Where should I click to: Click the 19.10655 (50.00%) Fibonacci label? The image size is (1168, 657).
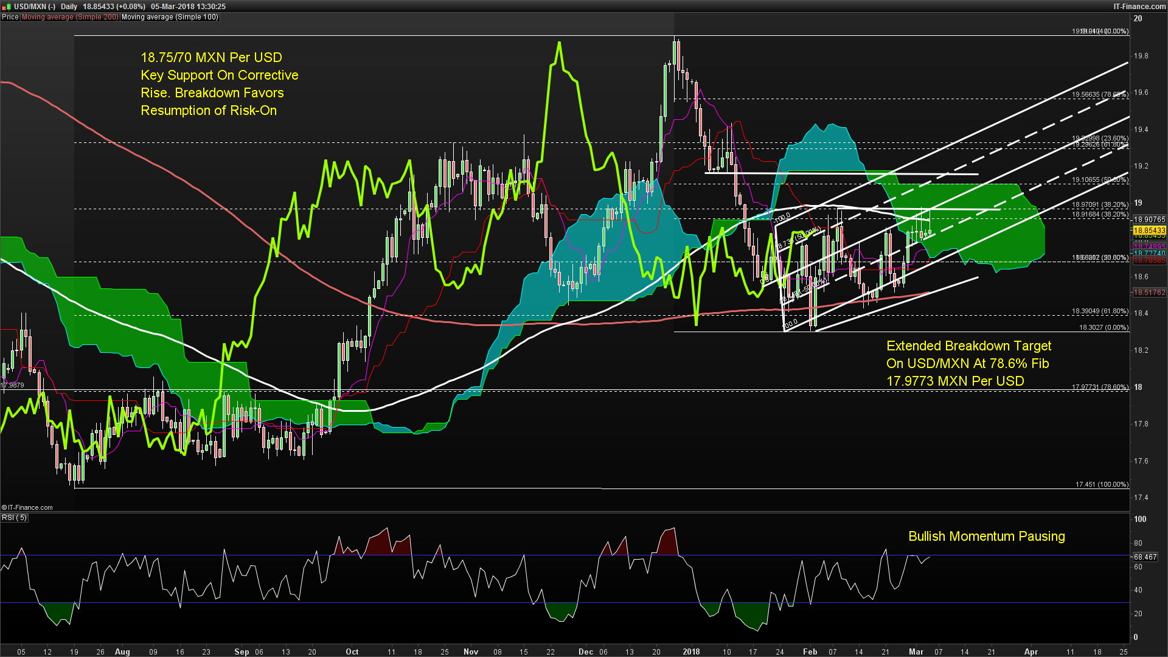tap(1100, 180)
